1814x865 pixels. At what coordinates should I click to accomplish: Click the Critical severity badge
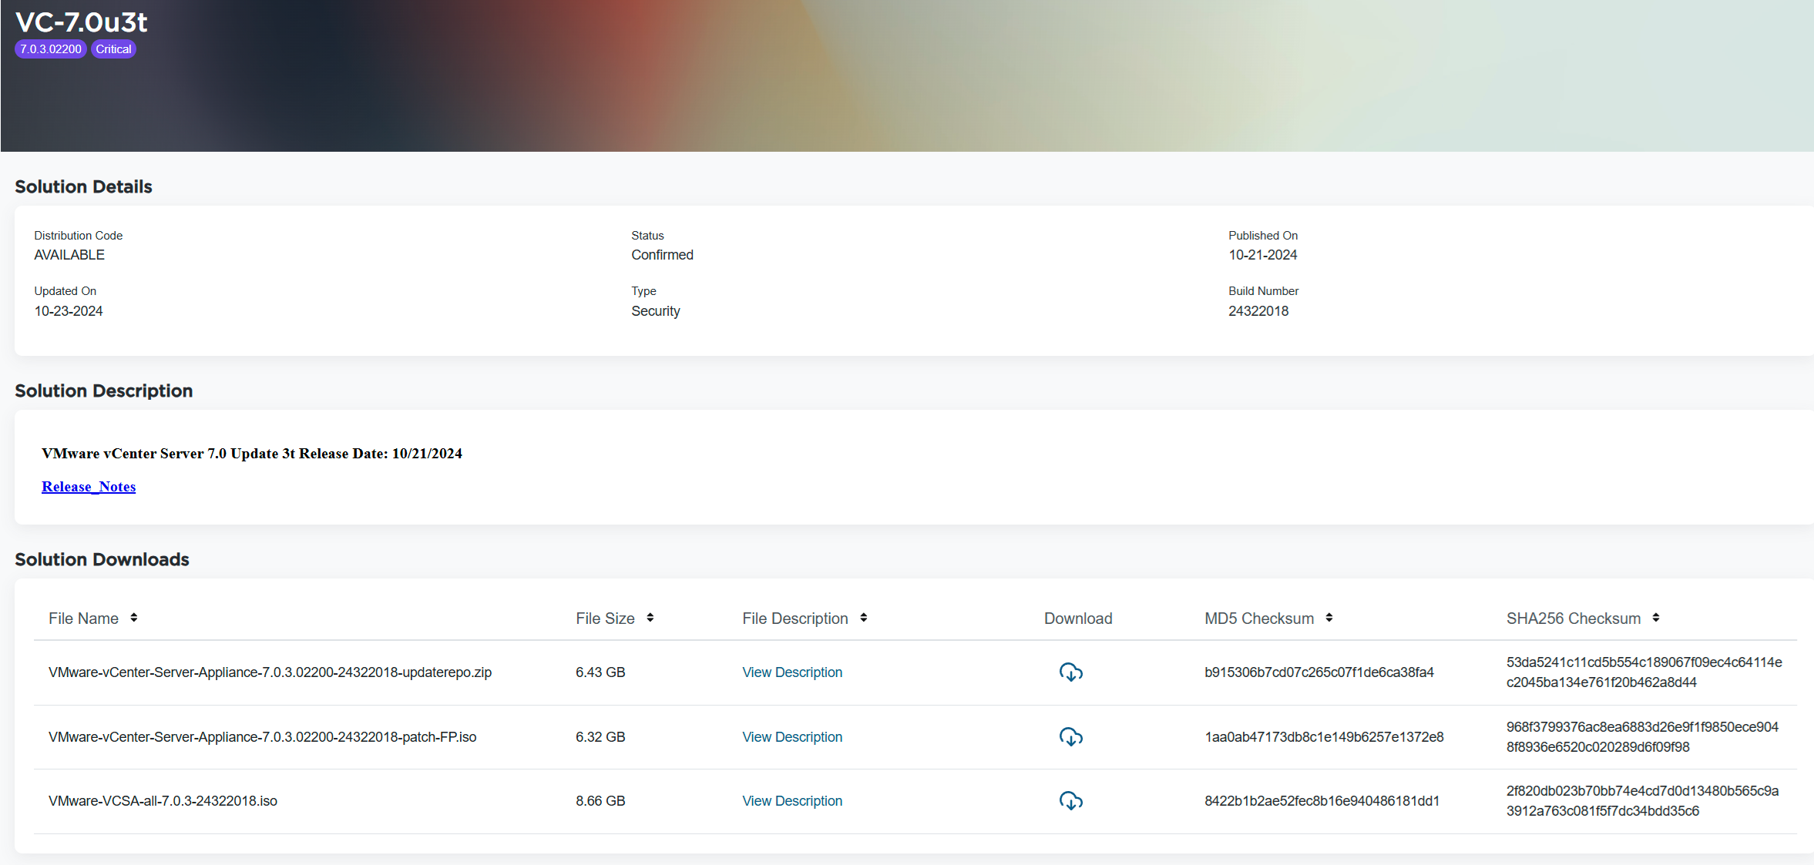click(113, 49)
